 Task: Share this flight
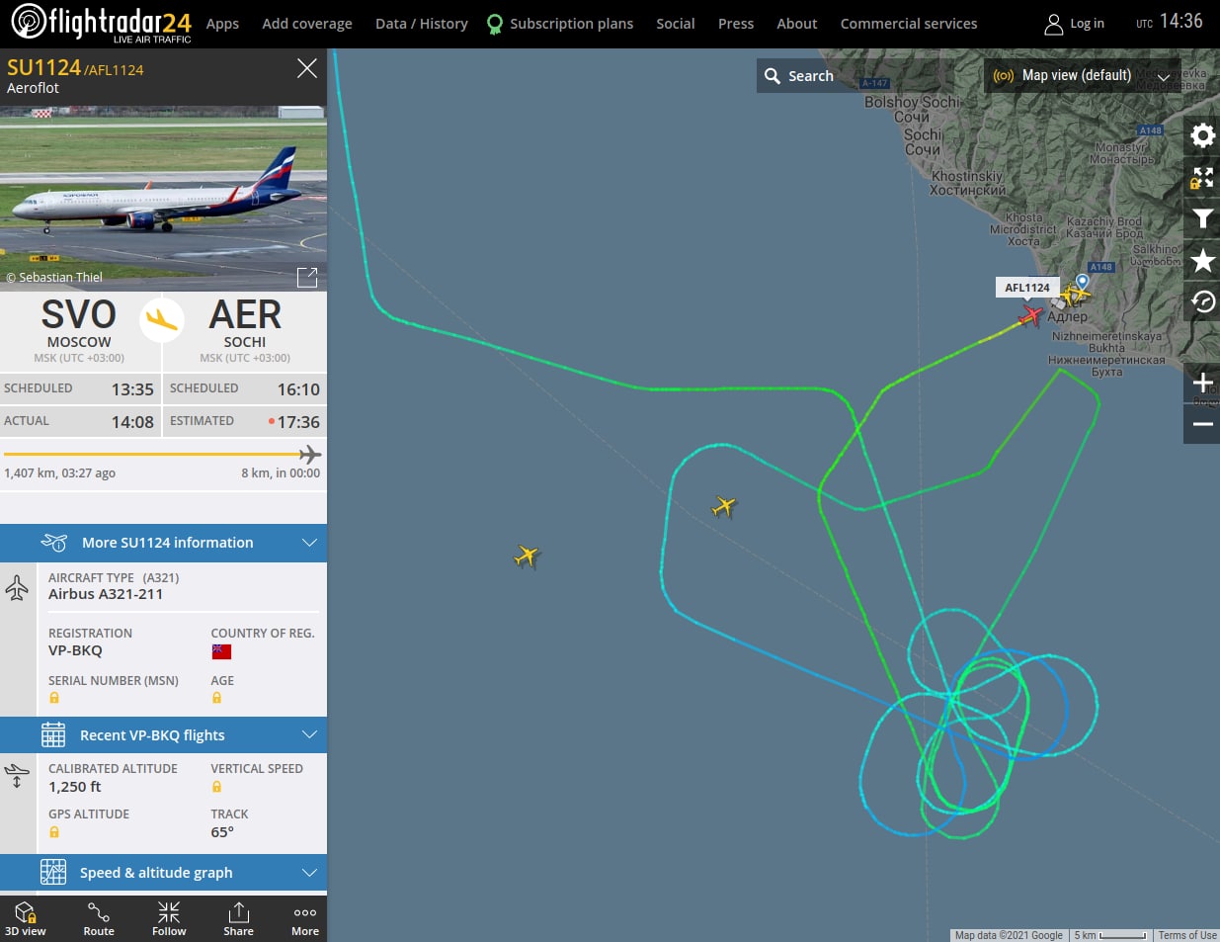pos(238,918)
